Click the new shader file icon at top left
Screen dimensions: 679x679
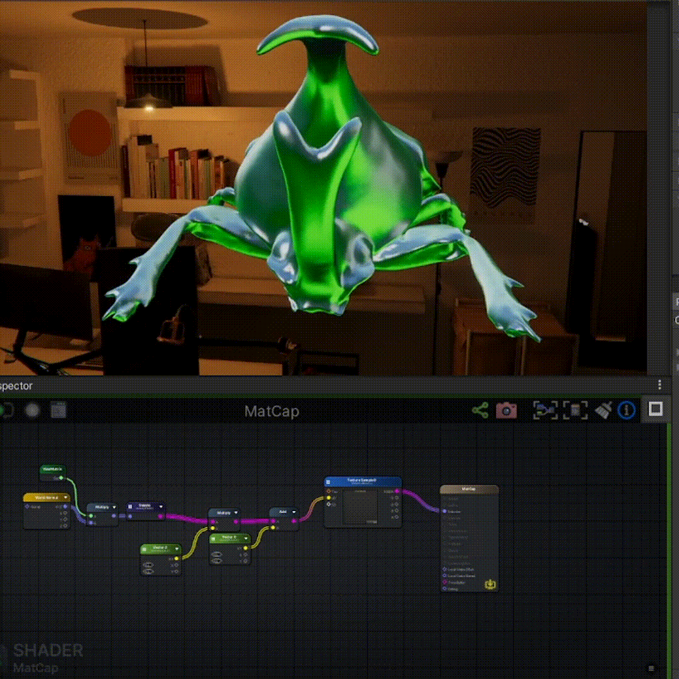click(58, 410)
